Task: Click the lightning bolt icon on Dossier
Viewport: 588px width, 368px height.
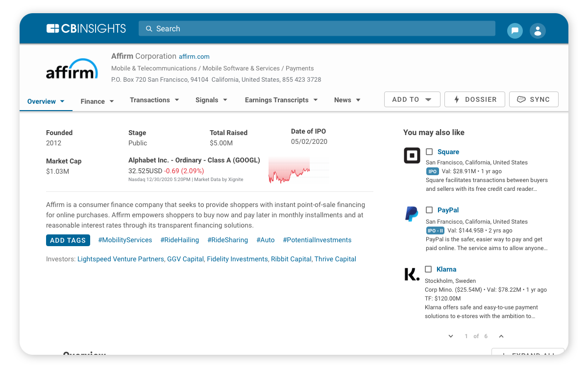Action: (457, 99)
